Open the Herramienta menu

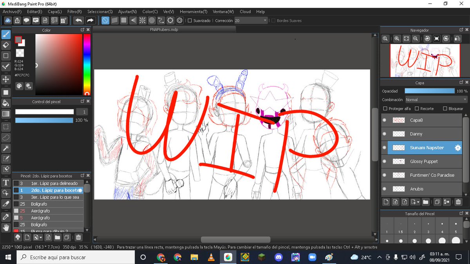(194, 12)
